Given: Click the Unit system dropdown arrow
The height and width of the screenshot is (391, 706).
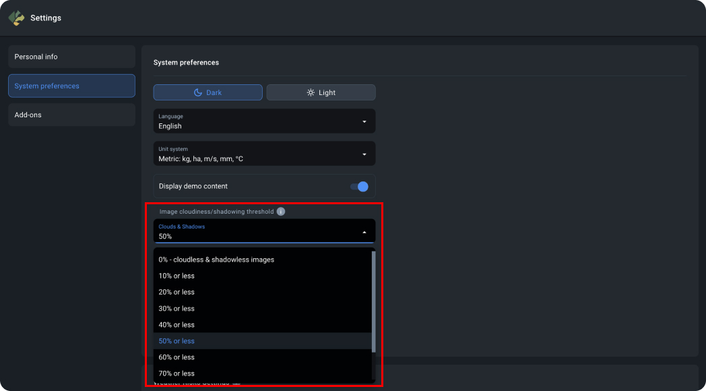Looking at the screenshot, I should coord(364,154).
